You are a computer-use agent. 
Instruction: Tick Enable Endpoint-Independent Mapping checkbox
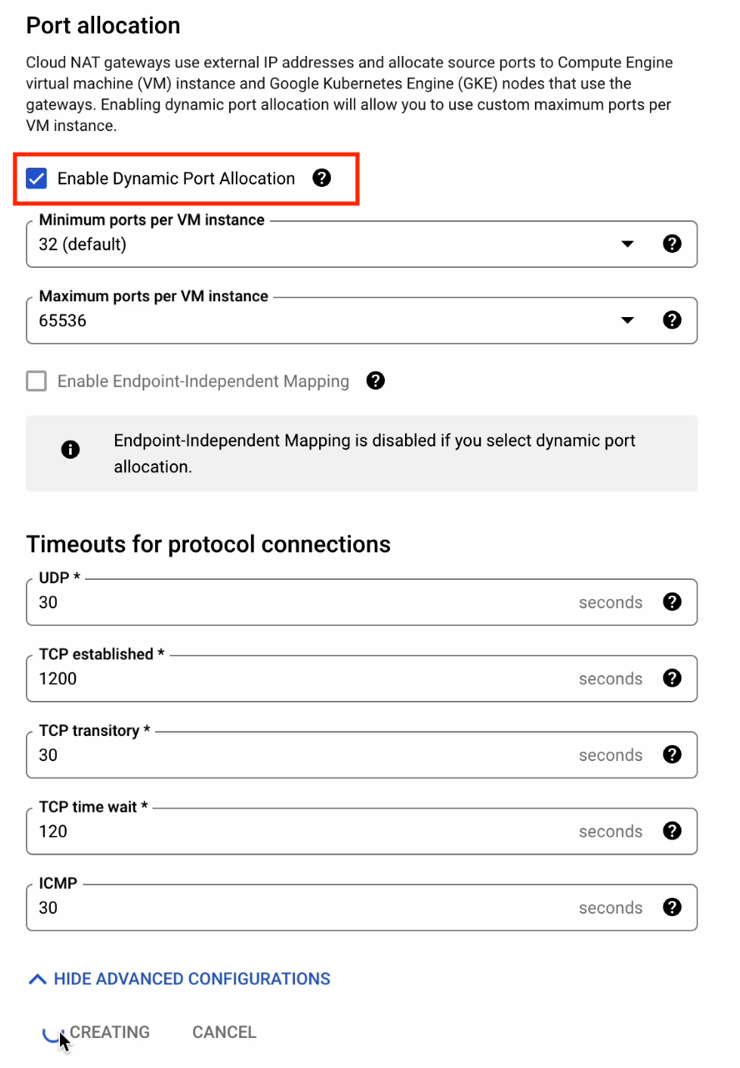tap(36, 381)
